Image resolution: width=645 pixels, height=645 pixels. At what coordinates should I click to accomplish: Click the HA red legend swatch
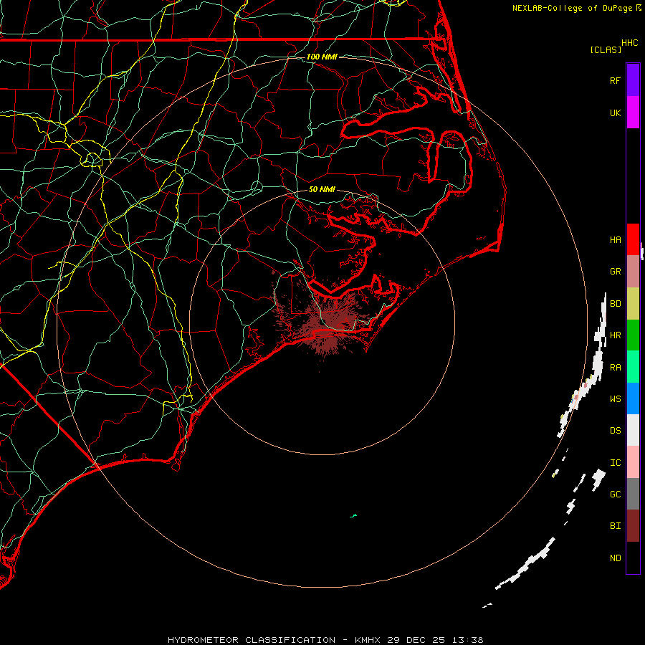pos(633,239)
